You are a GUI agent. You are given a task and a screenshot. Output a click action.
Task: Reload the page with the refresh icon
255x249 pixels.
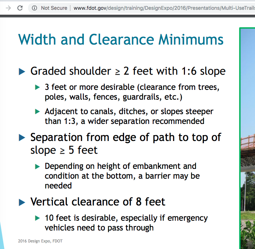coord(20,8)
